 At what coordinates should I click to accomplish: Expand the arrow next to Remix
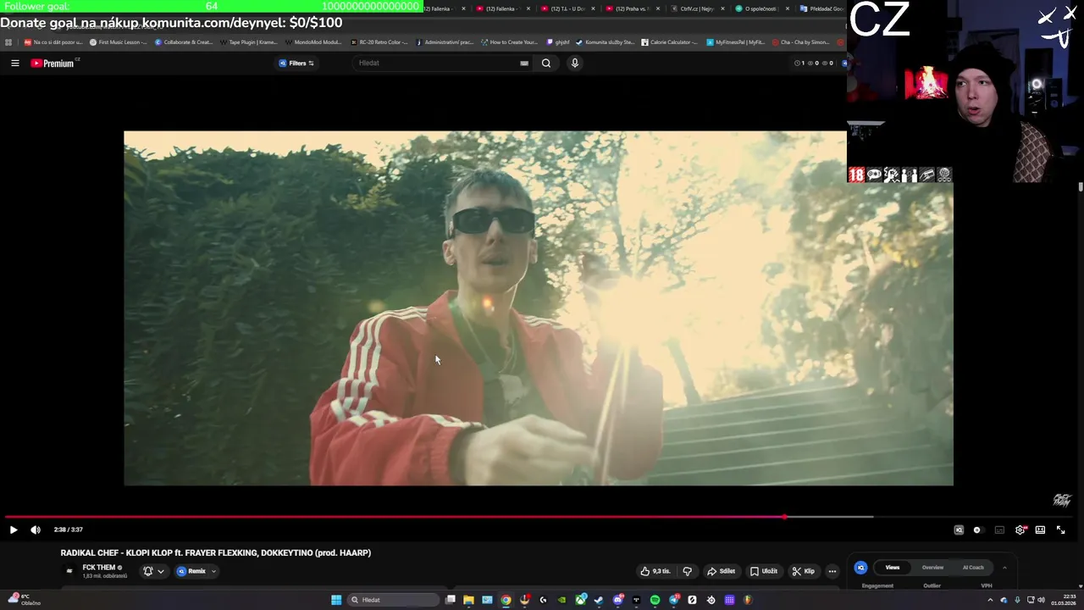click(213, 571)
